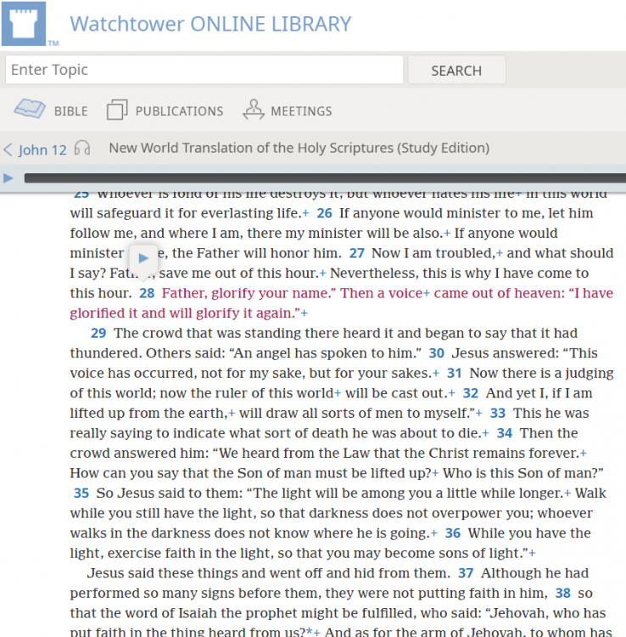Image resolution: width=626 pixels, height=637 pixels.
Task: Open verse number 26
Action: coord(324,213)
